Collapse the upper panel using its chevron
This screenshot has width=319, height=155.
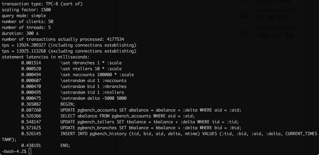pyautogui.click(x=290, y=64)
